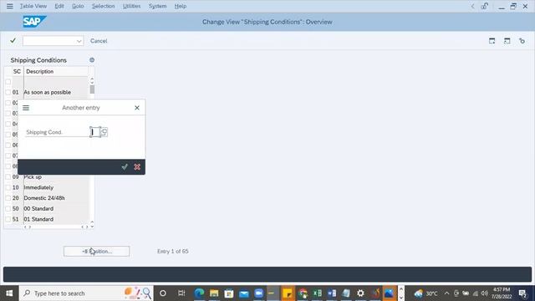Select row 20 Domestic 24/48h checkbox

click(x=8, y=198)
